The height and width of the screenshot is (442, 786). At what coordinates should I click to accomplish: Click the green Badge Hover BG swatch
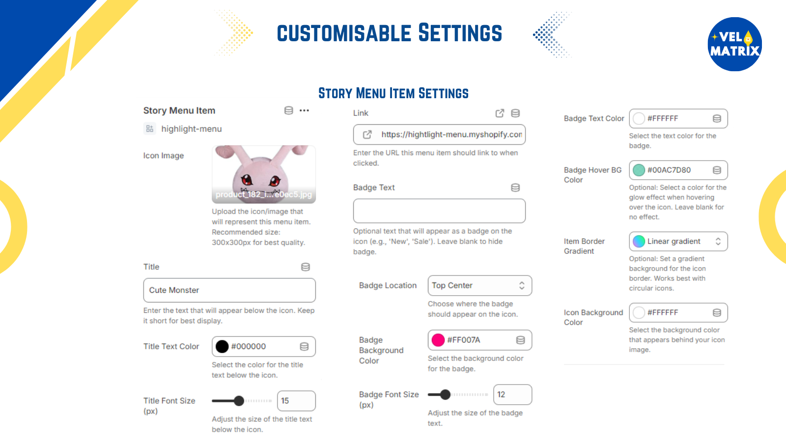coord(639,170)
